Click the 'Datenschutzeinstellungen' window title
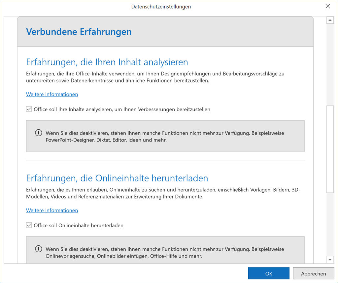 (x=161, y=7)
